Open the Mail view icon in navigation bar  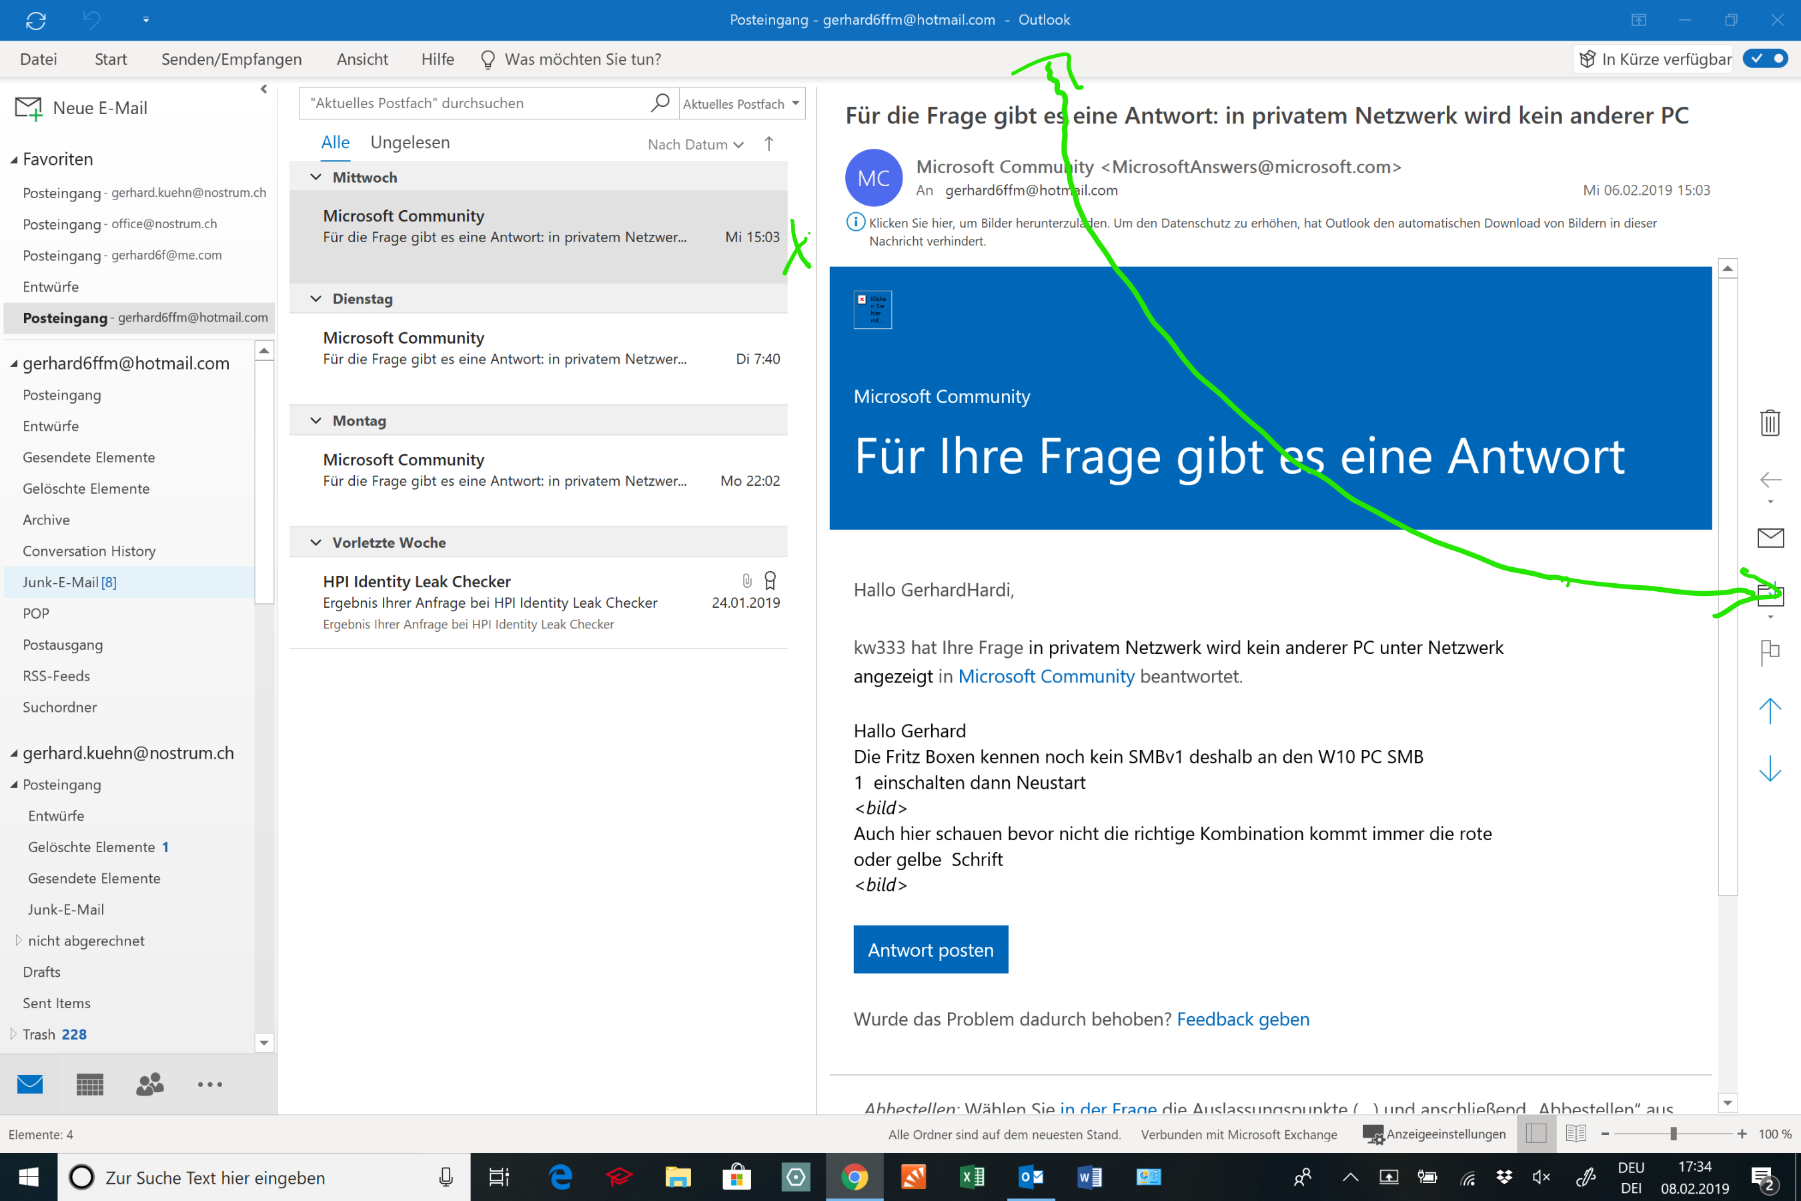(30, 1084)
